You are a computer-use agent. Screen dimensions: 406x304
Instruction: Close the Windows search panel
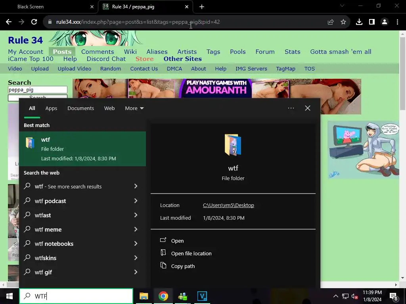tap(308, 108)
